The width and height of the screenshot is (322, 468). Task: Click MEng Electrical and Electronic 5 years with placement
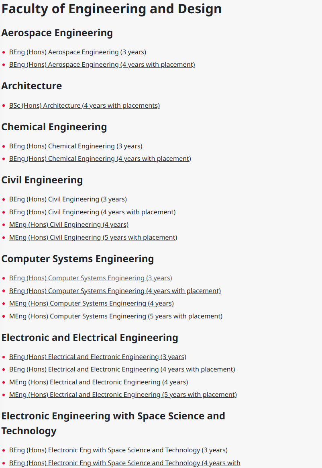(x=123, y=395)
